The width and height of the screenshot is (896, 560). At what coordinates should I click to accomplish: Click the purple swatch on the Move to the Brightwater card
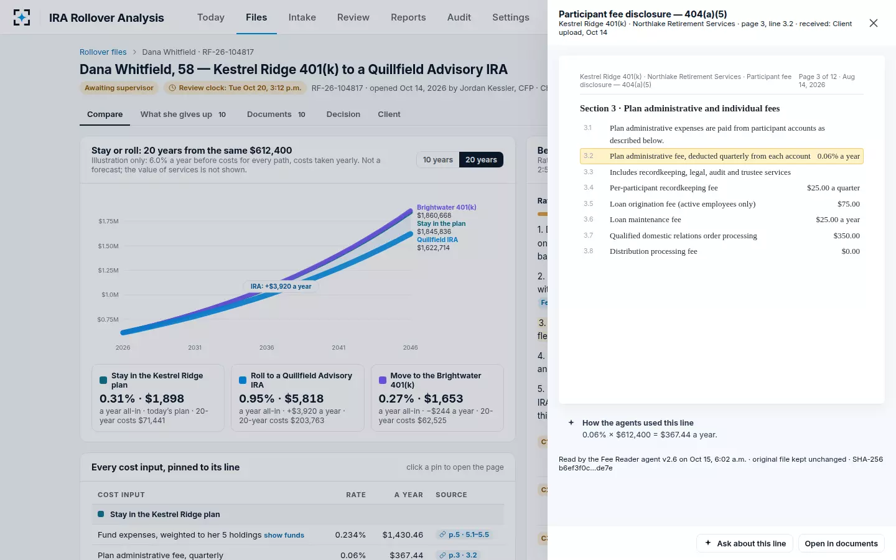(x=383, y=380)
